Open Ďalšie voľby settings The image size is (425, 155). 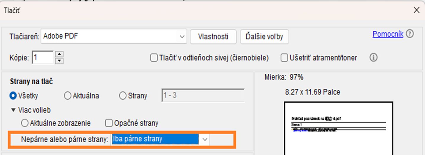[264, 37]
